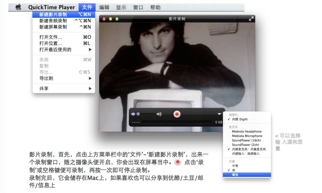Expand the recording options dropdown triangle

pyautogui.click(x=219, y=114)
